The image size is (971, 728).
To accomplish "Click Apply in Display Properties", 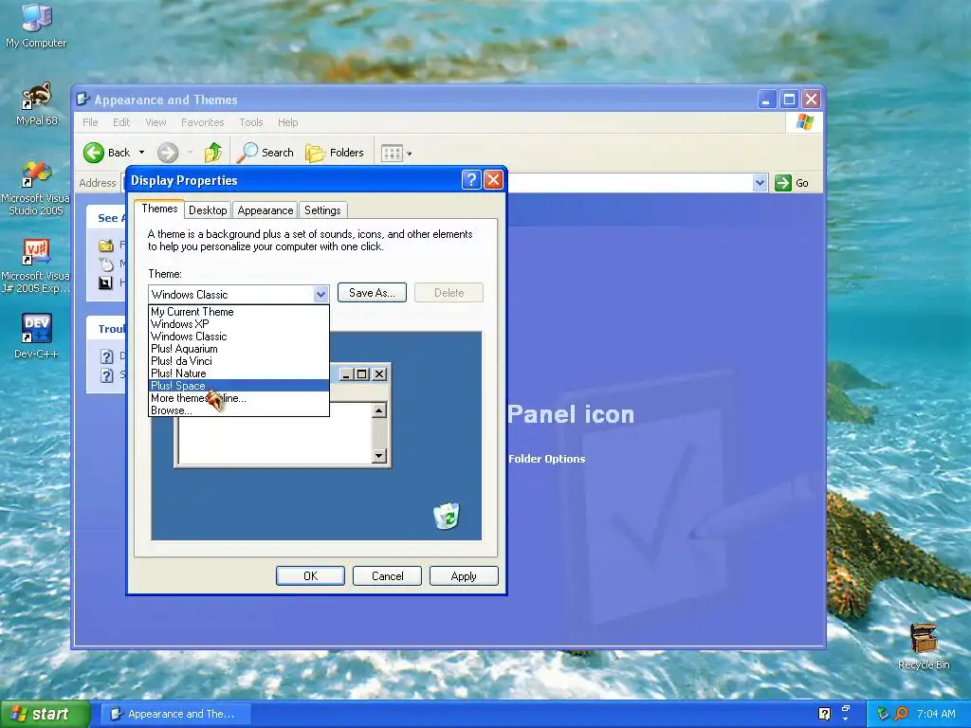I will tap(464, 575).
